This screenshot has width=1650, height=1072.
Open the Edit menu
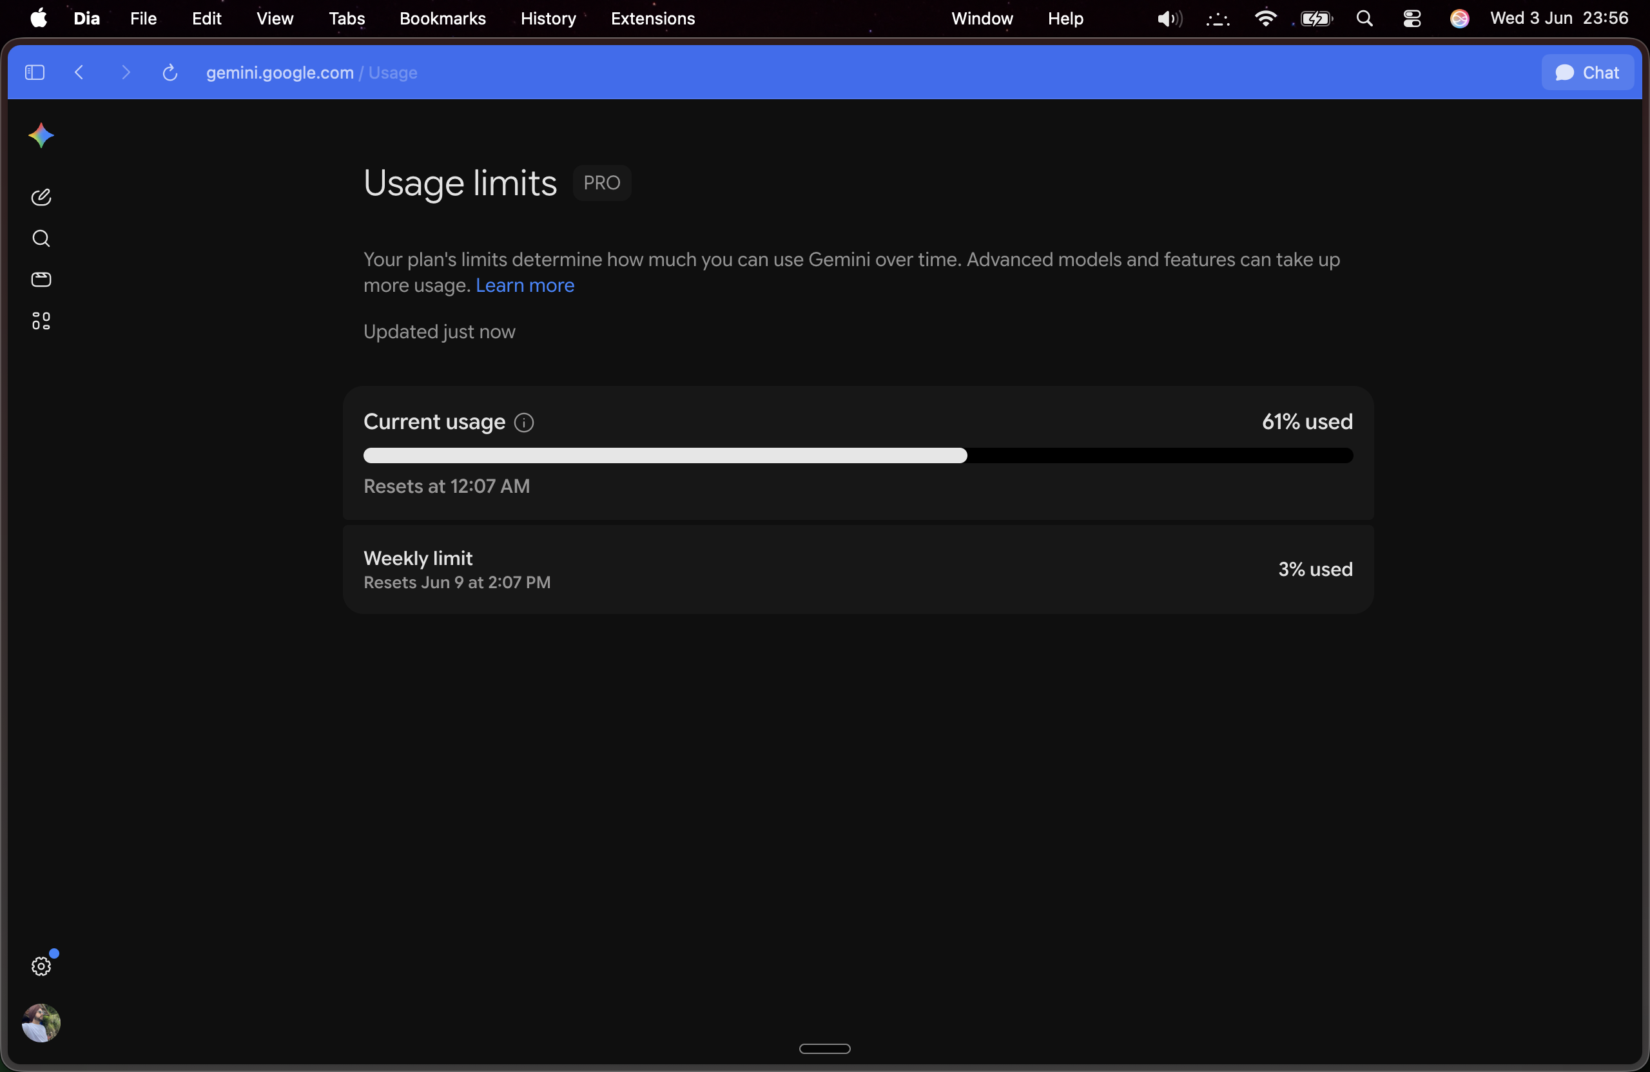207,18
